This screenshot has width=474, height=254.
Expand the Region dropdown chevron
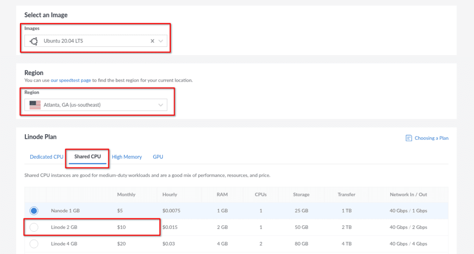161,105
